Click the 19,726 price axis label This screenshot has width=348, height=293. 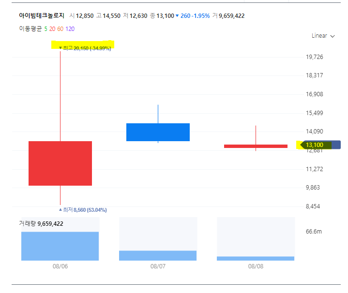pyautogui.click(x=314, y=57)
